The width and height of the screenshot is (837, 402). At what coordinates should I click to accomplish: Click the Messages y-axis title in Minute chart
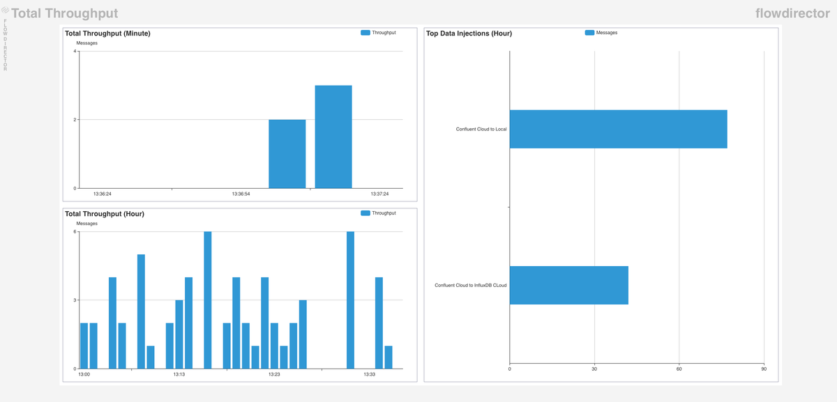click(86, 43)
